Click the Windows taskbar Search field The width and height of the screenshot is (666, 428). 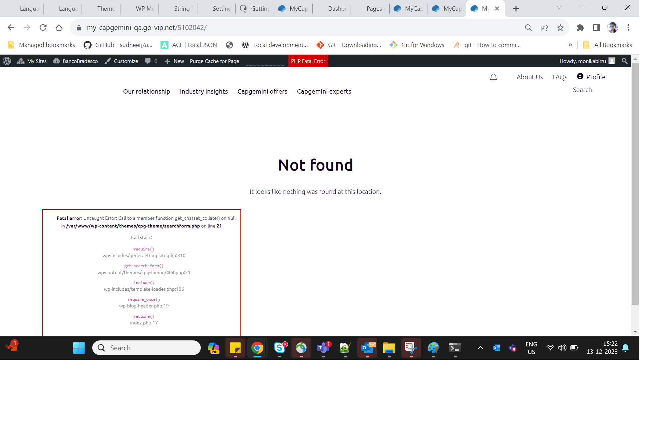(147, 348)
